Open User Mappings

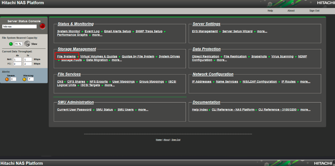[x=124, y=82]
